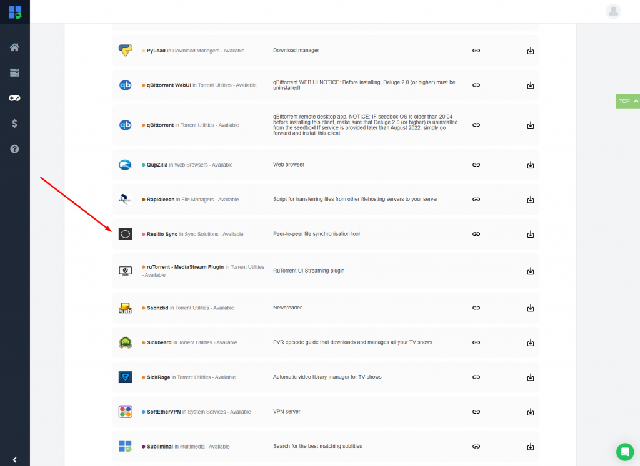Select the ruTorrent - MediaStream Plugin name
The image size is (640, 466).
(185, 267)
